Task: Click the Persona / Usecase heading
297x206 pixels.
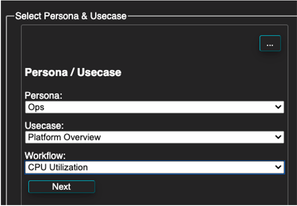Action: pos(73,72)
